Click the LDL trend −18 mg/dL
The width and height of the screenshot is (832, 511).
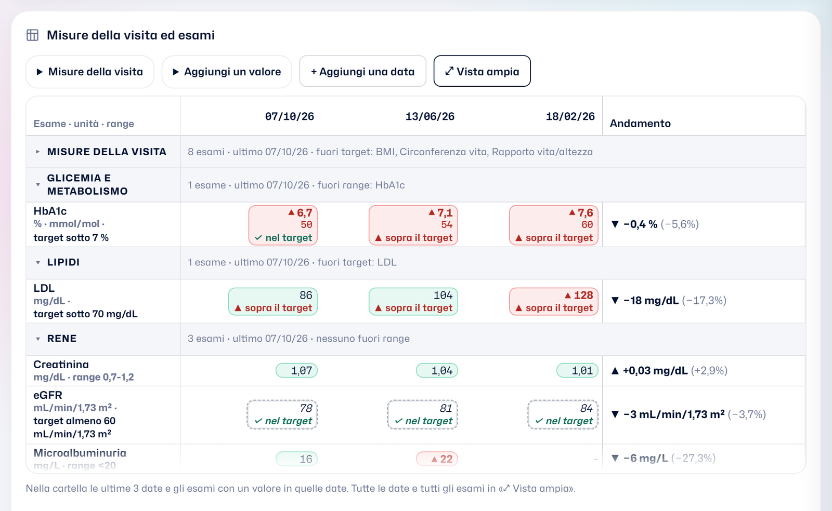669,301
